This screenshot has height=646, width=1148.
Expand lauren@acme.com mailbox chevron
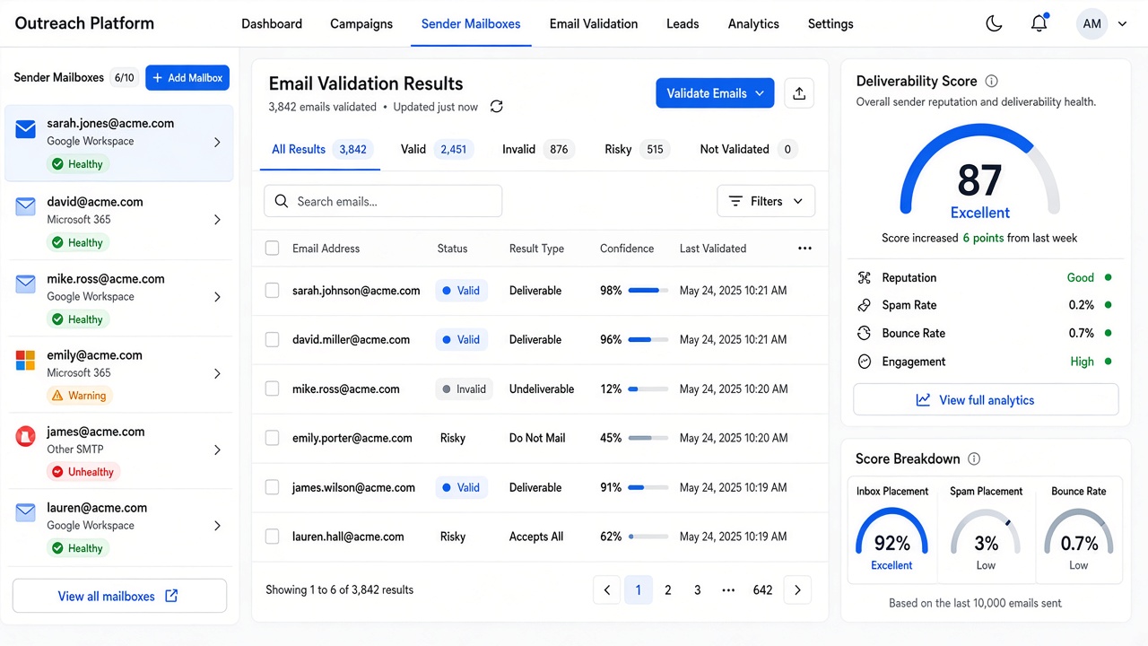(217, 526)
